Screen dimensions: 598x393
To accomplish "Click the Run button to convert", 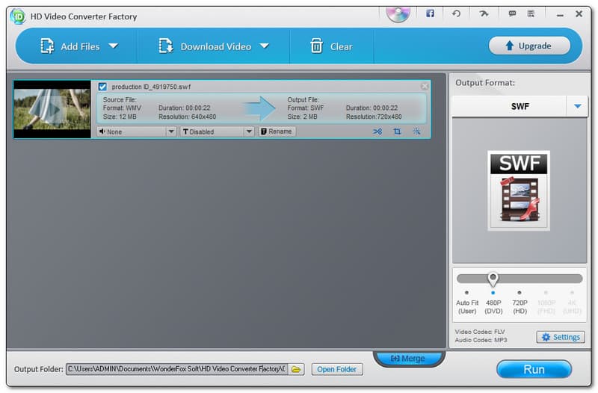I will (x=534, y=369).
